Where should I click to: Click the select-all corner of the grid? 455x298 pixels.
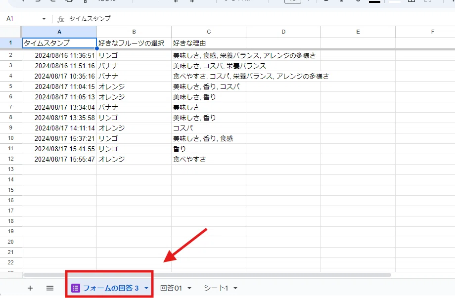tap(11, 32)
